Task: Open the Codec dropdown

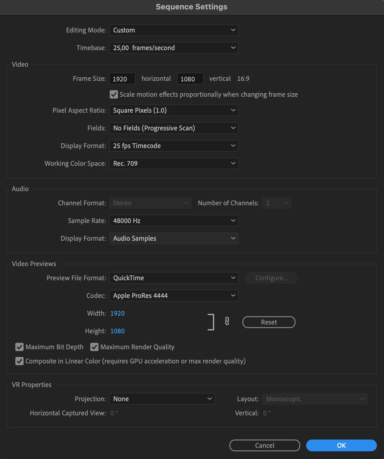Action: [x=174, y=296]
